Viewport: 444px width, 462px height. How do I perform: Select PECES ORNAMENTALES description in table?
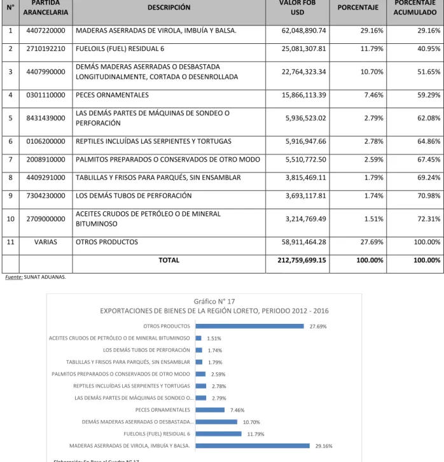click(112, 95)
